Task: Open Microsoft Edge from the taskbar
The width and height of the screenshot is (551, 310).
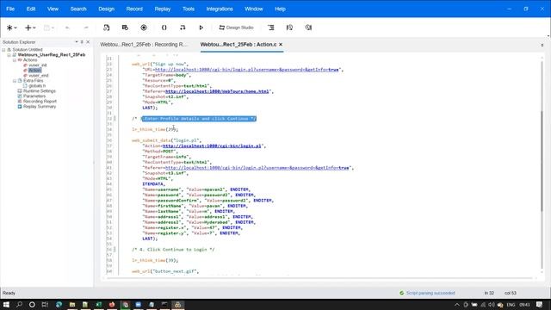Action: pos(59,304)
